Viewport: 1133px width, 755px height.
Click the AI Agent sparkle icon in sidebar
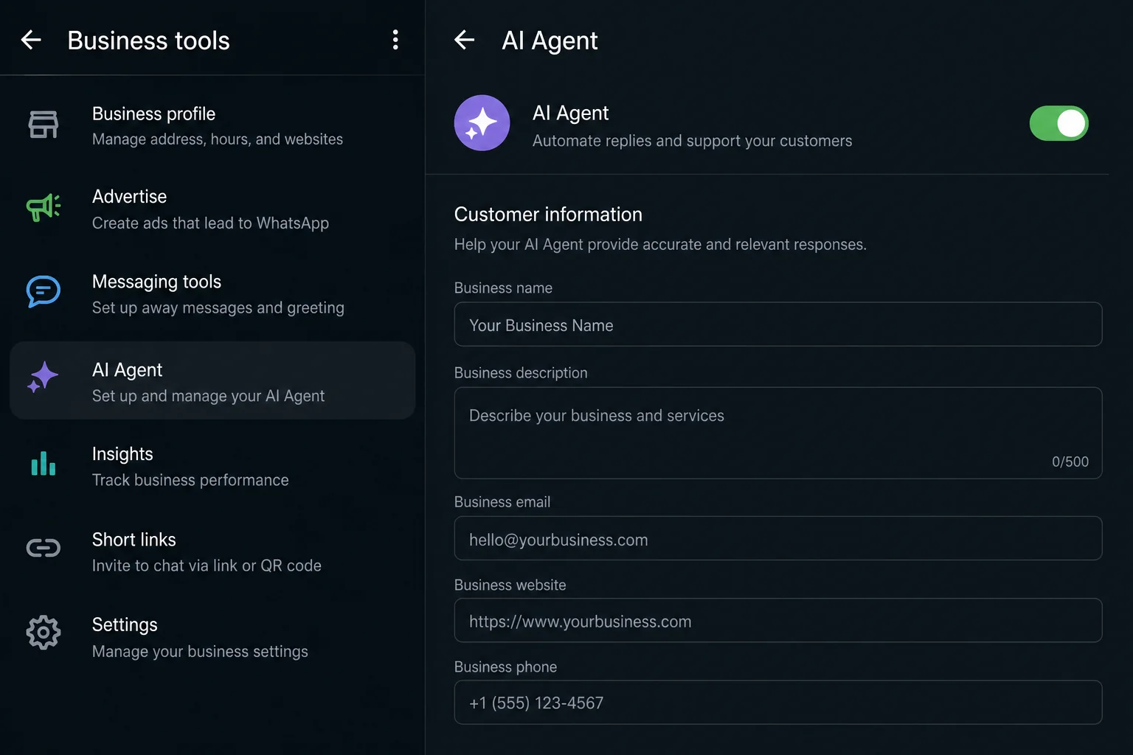[43, 377]
